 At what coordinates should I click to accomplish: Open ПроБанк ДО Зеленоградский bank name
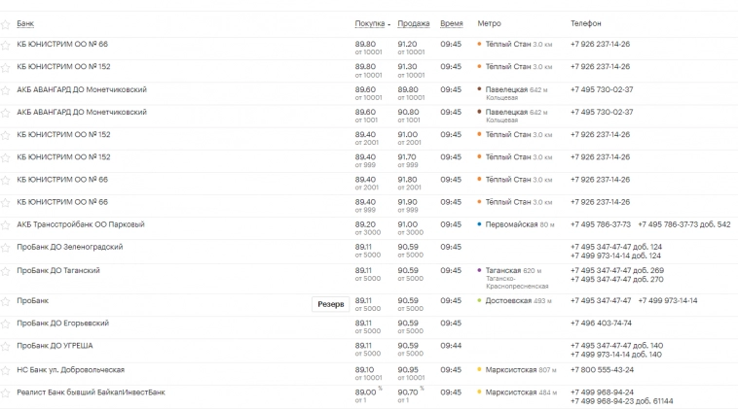(70, 247)
